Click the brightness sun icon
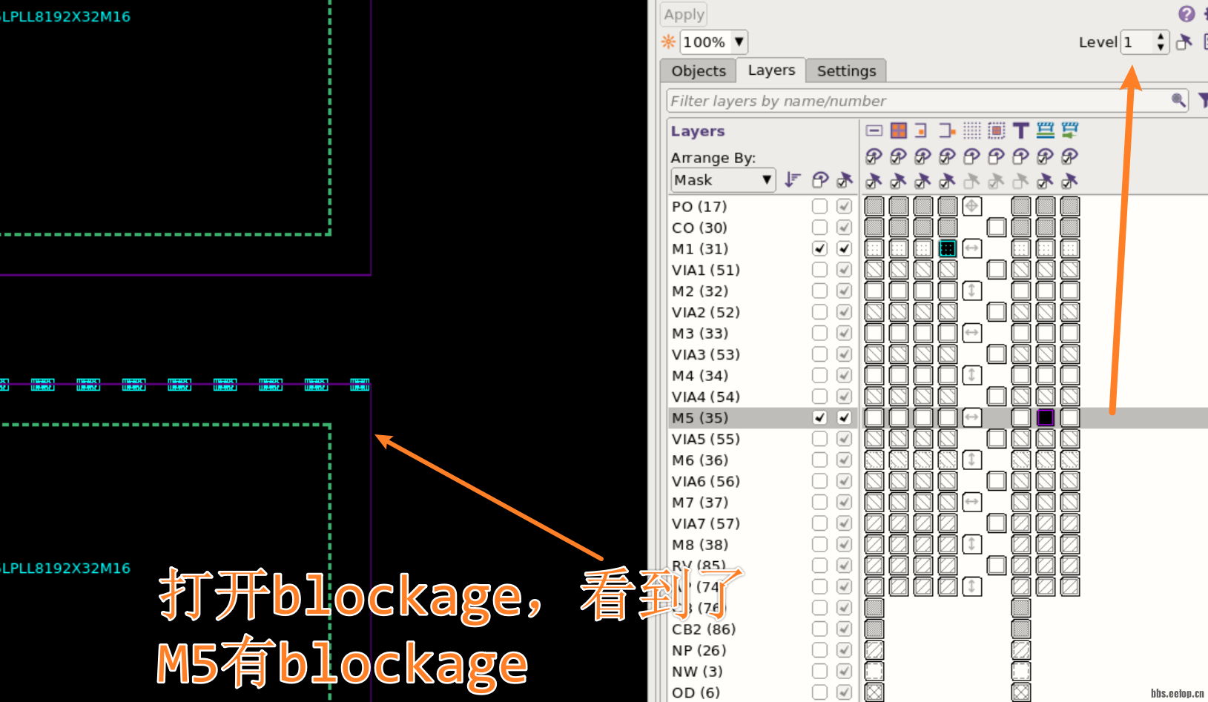 (668, 42)
